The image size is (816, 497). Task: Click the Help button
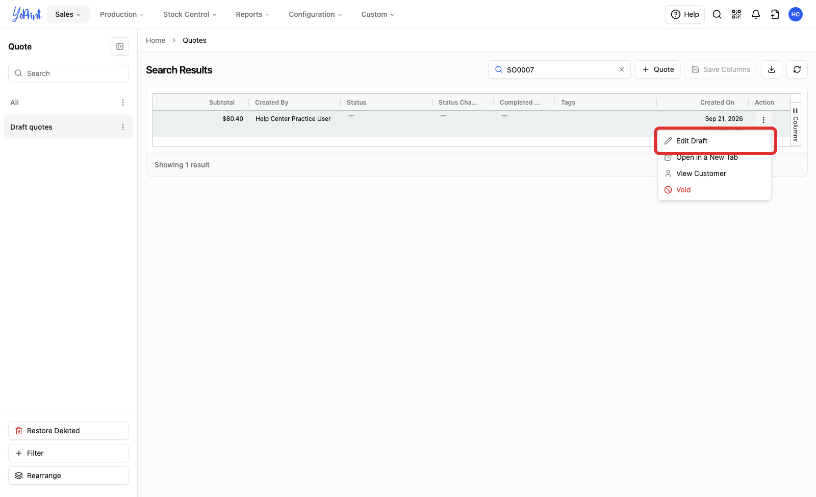pyautogui.click(x=685, y=14)
